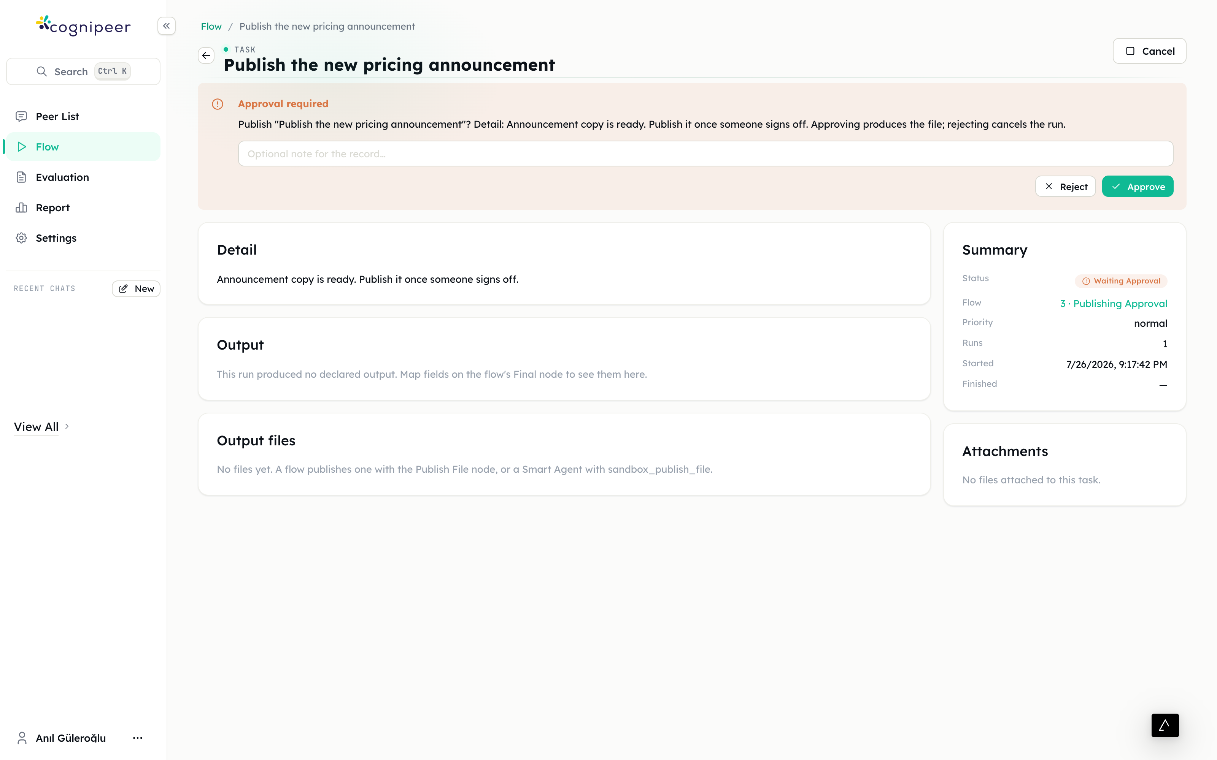Click the cognipeer logo
The image size is (1217, 760).
[x=84, y=25]
